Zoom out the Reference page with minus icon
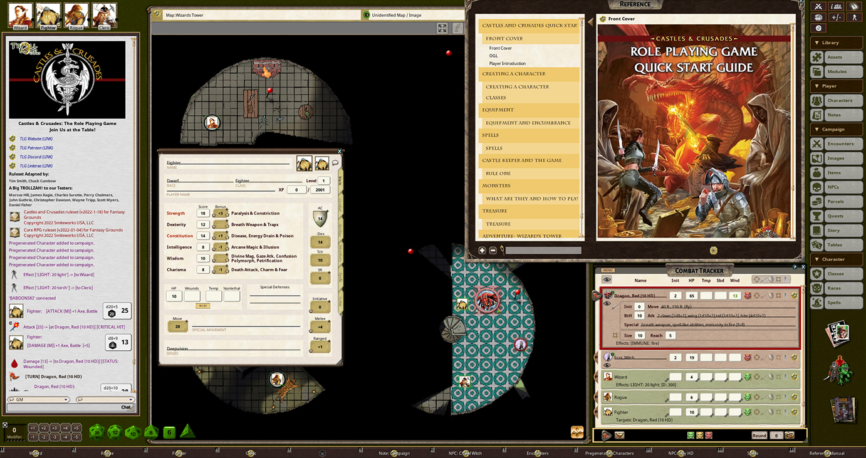 point(493,251)
